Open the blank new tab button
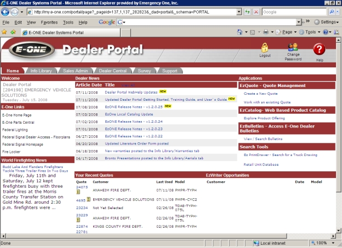Image resolution: width=342 pixels, height=248 pixels. pyautogui.click(x=126, y=32)
